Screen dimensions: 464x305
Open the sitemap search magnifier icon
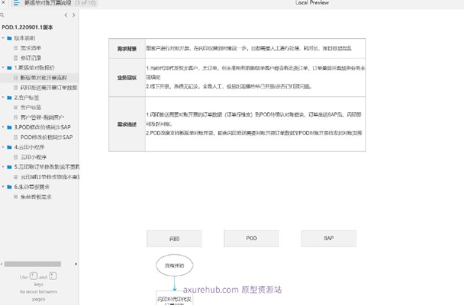[x=2, y=15]
